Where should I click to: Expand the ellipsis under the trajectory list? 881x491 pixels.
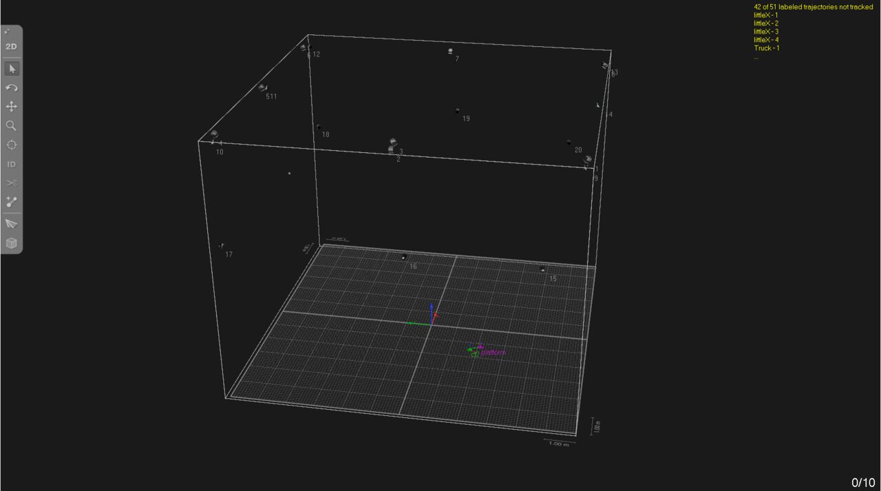[x=756, y=56]
